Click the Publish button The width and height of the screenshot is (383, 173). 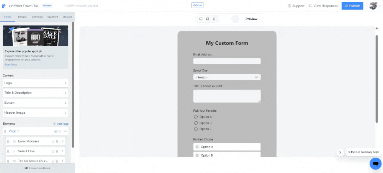[352, 6]
